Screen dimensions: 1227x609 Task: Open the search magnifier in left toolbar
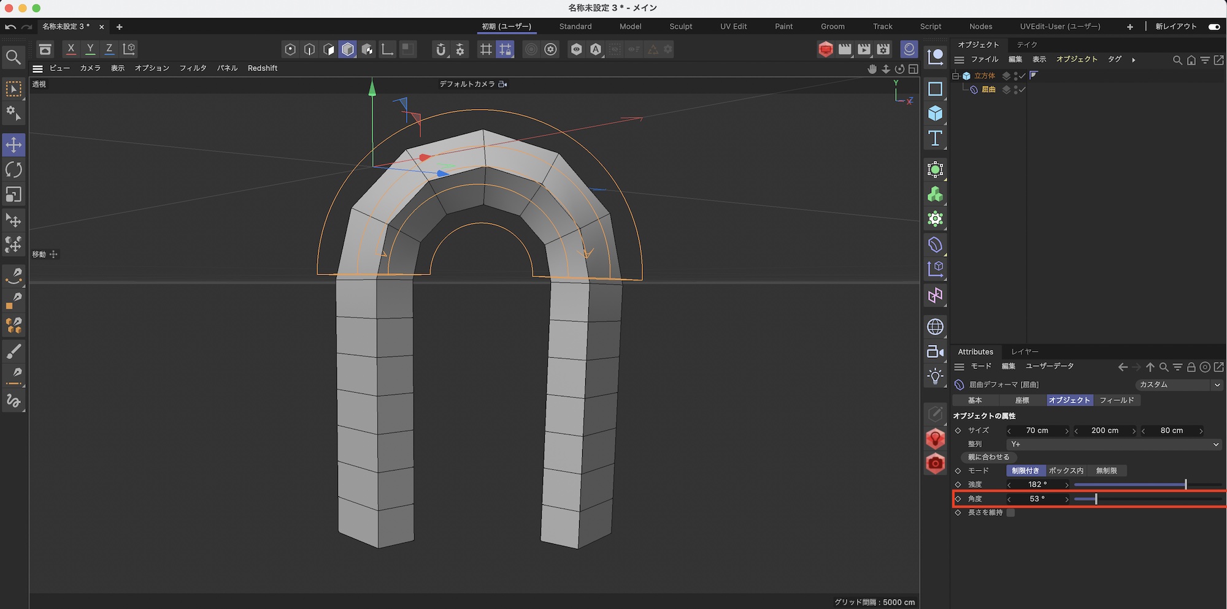coord(13,57)
